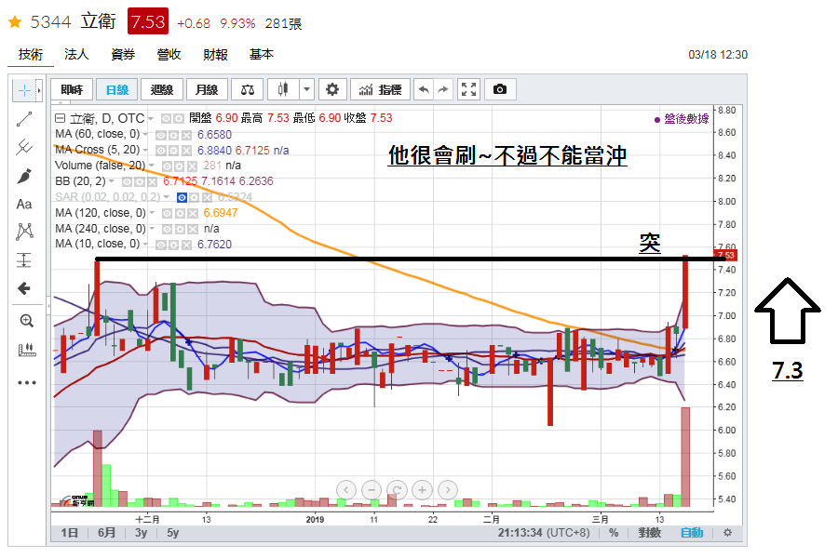Open more drawing tools (three dots)
The image size is (838, 558).
pos(26,382)
